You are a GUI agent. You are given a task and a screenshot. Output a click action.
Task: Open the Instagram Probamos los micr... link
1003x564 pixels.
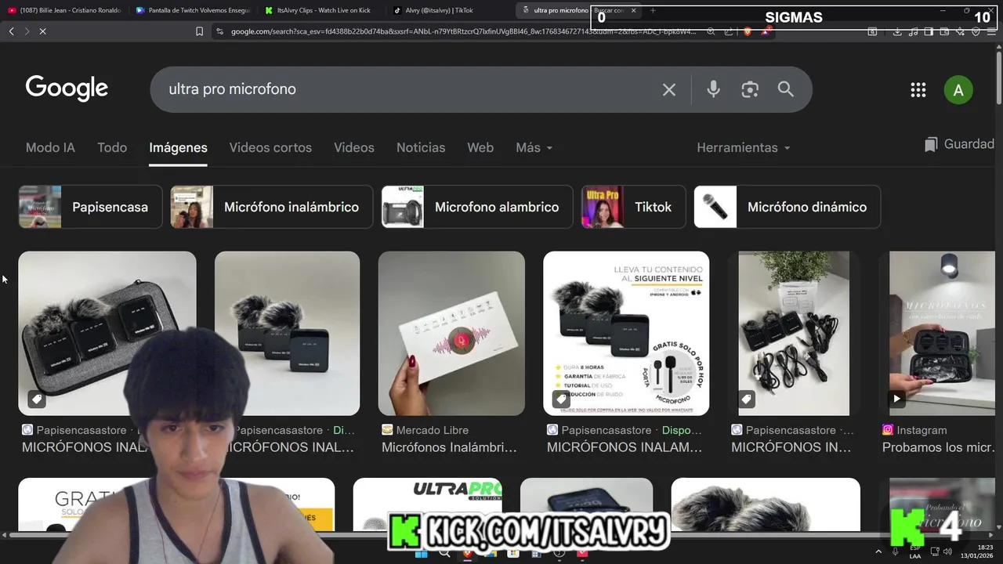point(938,447)
